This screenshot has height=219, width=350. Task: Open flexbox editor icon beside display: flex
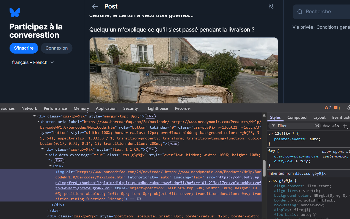tap(308, 210)
